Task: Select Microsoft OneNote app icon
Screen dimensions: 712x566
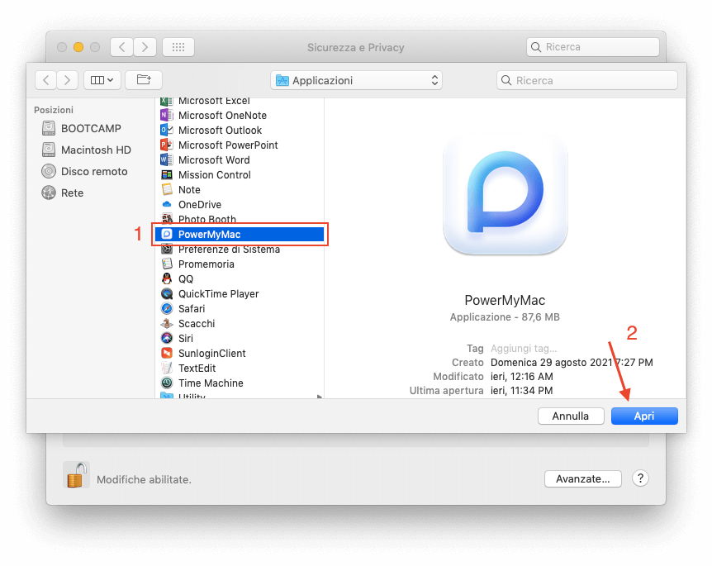Action: (x=167, y=116)
